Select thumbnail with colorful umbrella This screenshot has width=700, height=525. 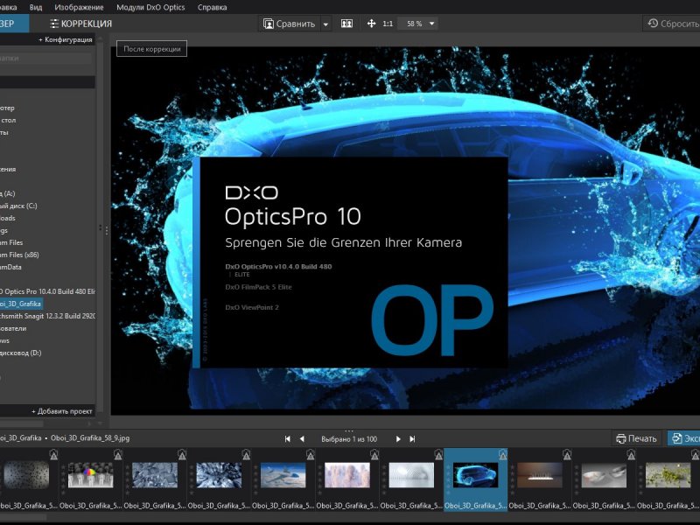91,475
